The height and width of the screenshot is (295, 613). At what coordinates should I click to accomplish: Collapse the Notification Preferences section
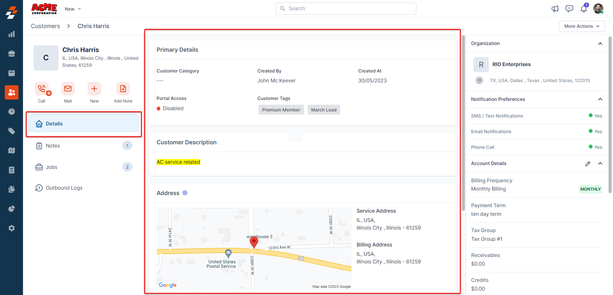click(x=600, y=99)
